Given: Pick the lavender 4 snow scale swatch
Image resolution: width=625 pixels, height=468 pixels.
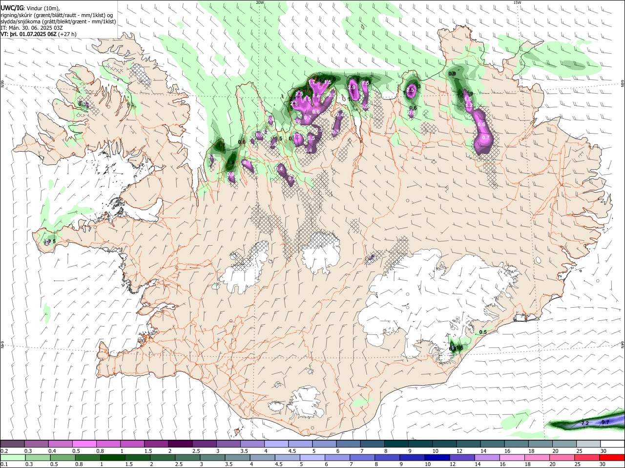Looking at the screenshot, I should 277,444.
